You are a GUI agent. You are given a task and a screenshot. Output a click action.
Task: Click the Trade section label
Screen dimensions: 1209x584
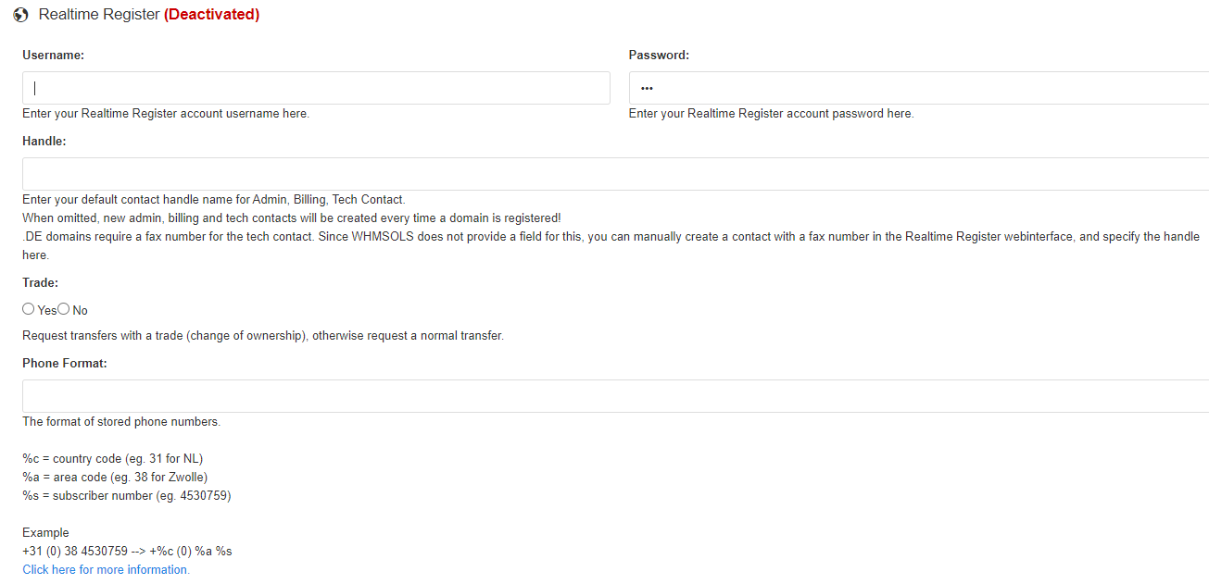pyautogui.click(x=40, y=283)
